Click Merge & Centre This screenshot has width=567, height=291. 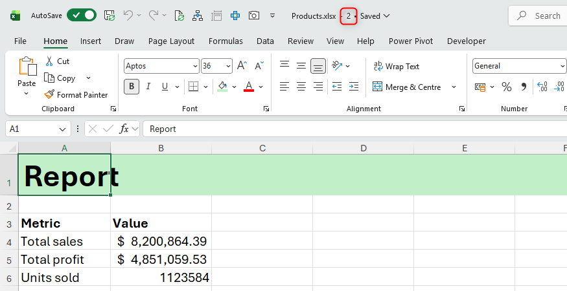click(x=407, y=87)
